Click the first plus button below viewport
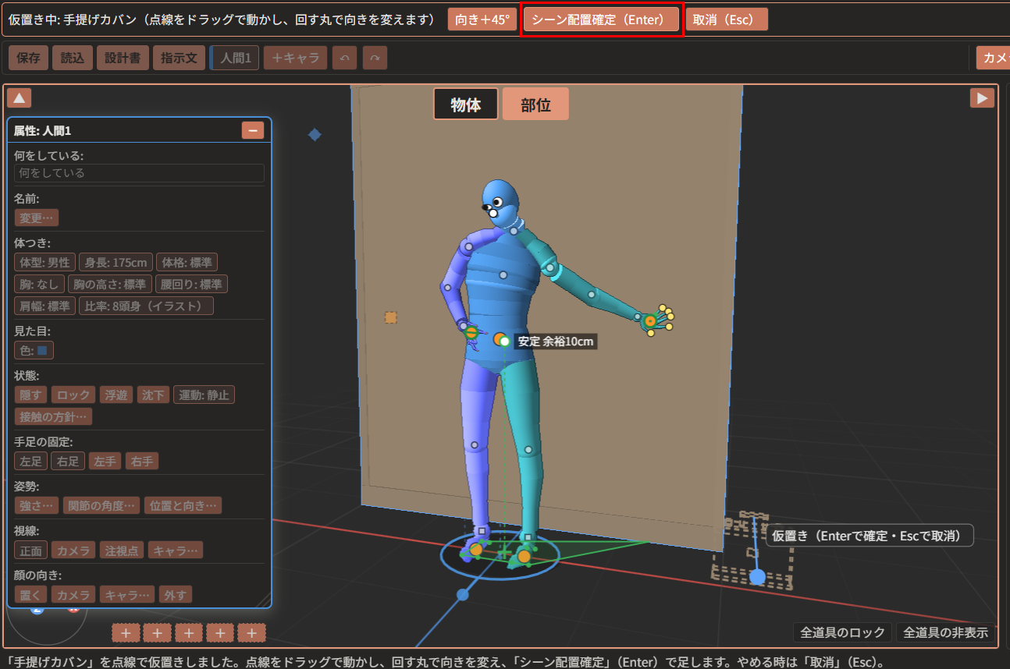Viewport: 1010px width, 669px height. (126, 632)
